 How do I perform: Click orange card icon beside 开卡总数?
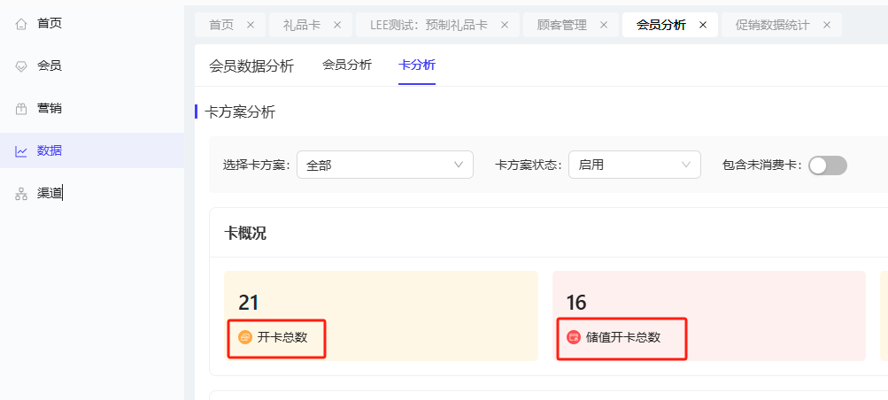pos(245,337)
